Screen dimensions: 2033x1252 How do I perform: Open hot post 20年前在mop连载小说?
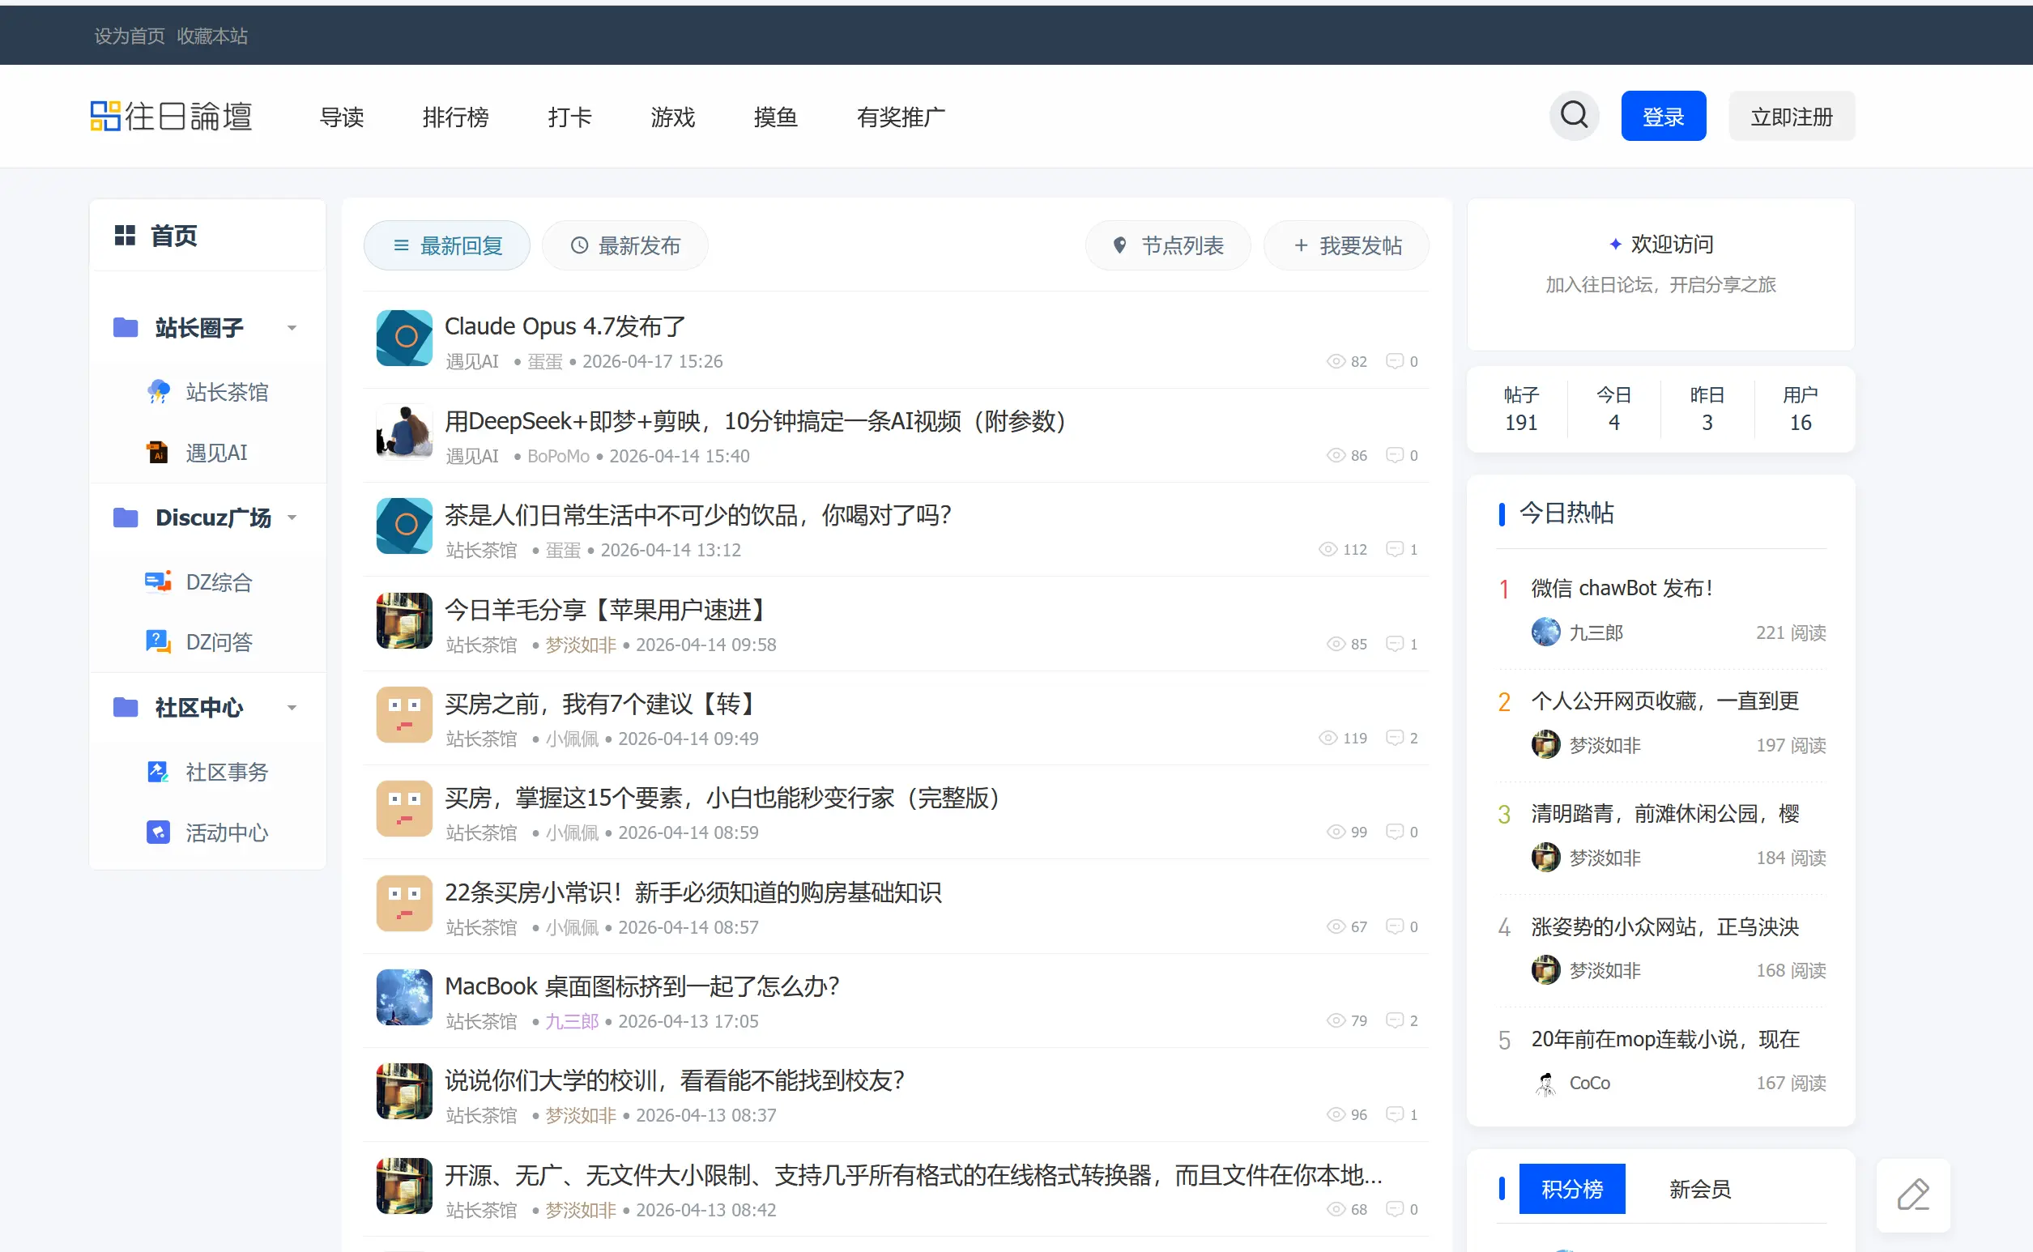click(x=1664, y=1038)
